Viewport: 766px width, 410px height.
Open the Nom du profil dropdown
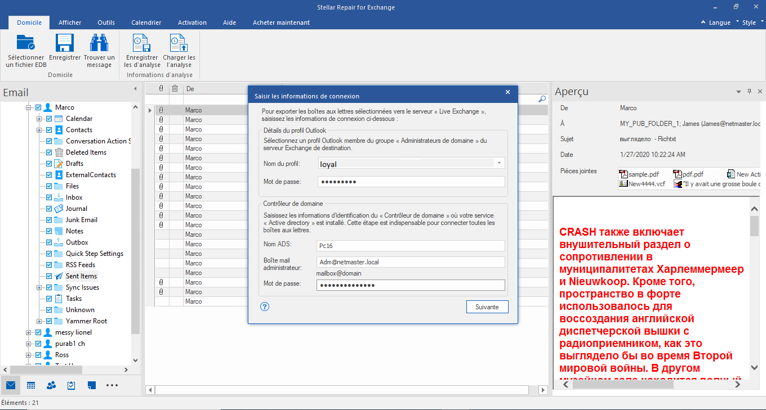click(499, 163)
